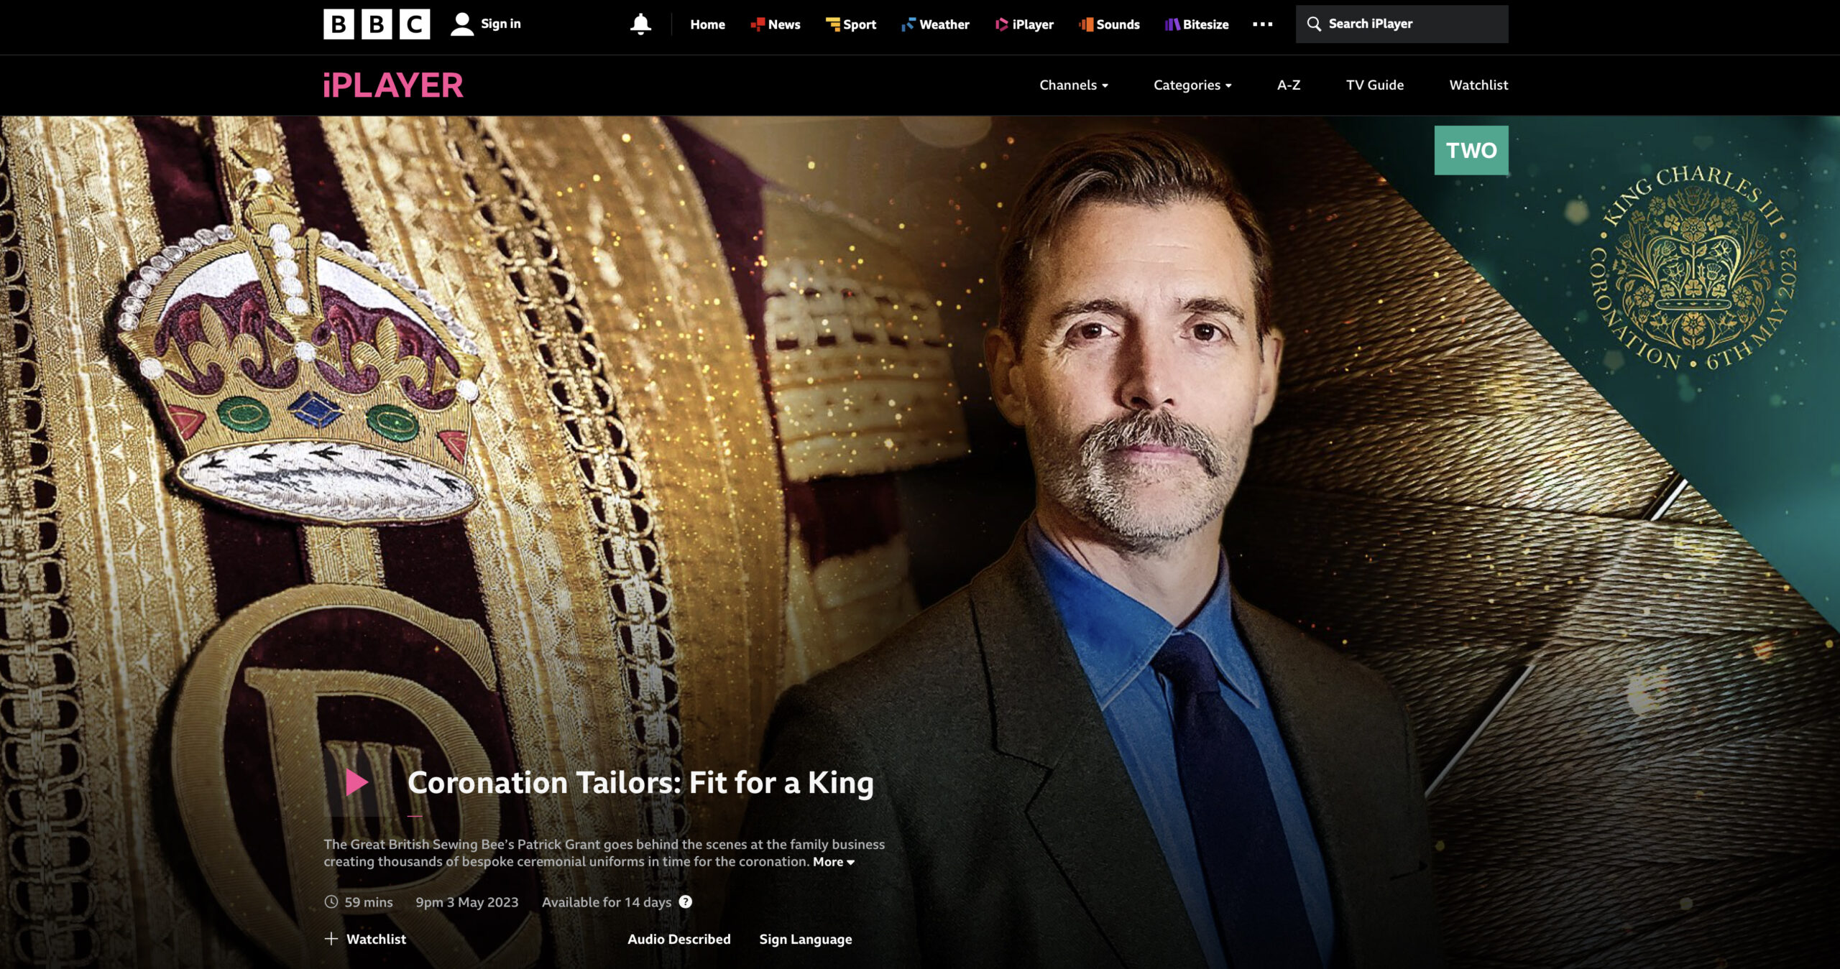Click the Sign in account icon
The width and height of the screenshot is (1840, 969).
coord(461,24)
